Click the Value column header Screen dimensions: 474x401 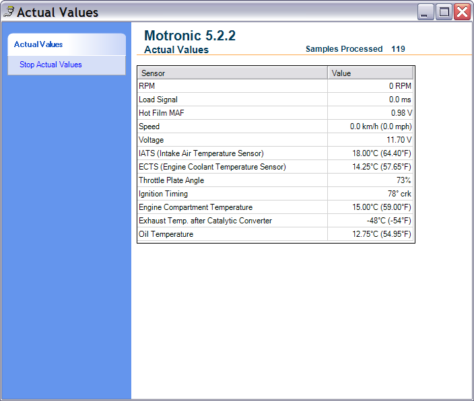pyautogui.click(x=370, y=73)
